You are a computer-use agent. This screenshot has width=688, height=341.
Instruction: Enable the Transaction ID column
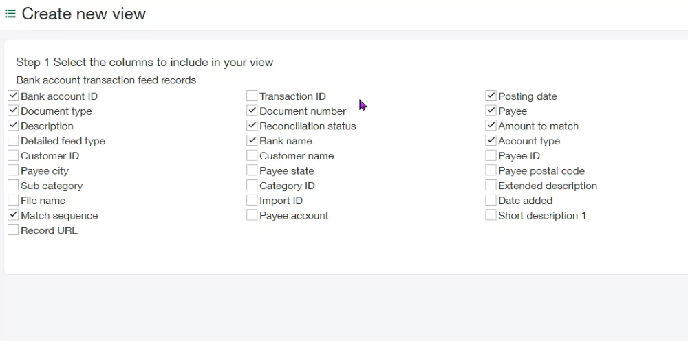252,96
